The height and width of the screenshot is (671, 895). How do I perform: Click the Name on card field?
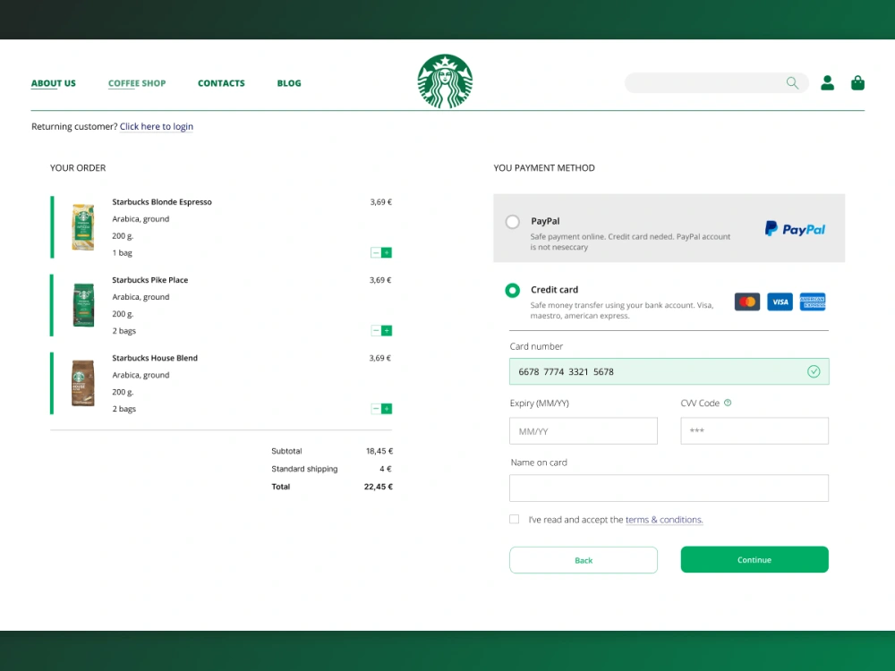pos(669,488)
